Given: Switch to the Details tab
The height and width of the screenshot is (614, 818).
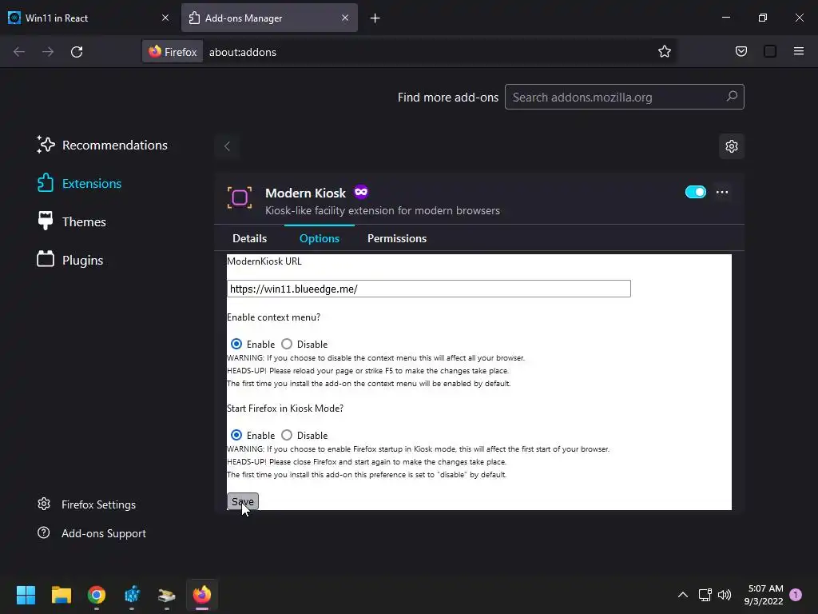Looking at the screenshot, I should [x=249, y=238].
